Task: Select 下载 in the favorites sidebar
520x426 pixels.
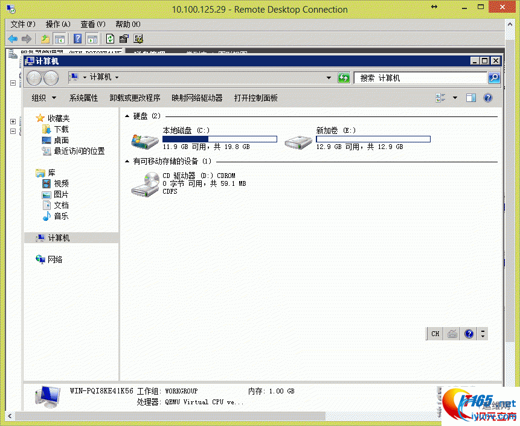Action: 61,129
